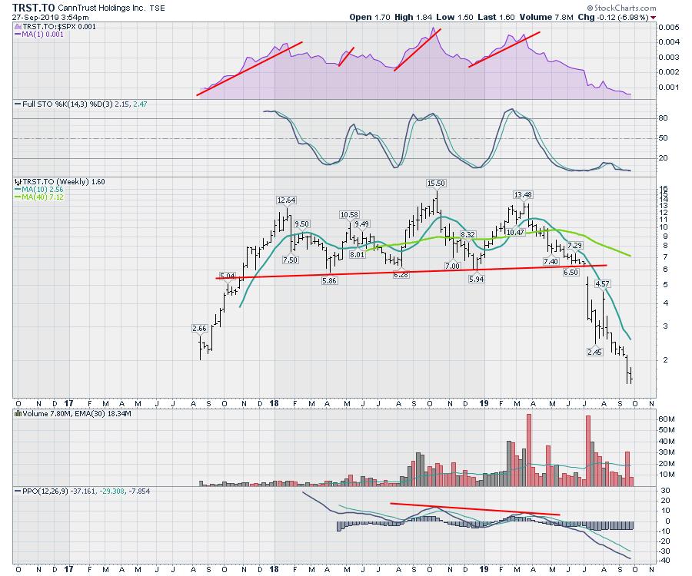The image size is (692, 576).
Task: Click the 15.50 peak price label
Action: click(436, 184)
